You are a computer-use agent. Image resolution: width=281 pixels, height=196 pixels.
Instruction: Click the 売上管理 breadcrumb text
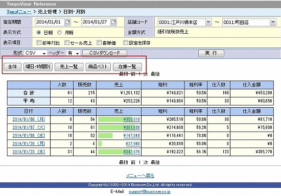47,12
